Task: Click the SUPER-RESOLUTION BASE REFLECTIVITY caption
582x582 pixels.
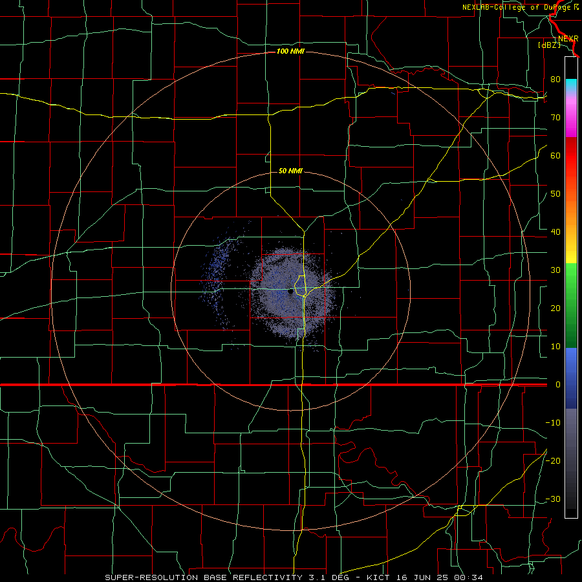Action: coord(204,577)
